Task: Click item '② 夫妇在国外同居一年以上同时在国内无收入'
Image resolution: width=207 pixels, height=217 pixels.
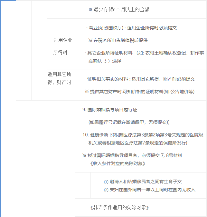Action: pos(150,190)
